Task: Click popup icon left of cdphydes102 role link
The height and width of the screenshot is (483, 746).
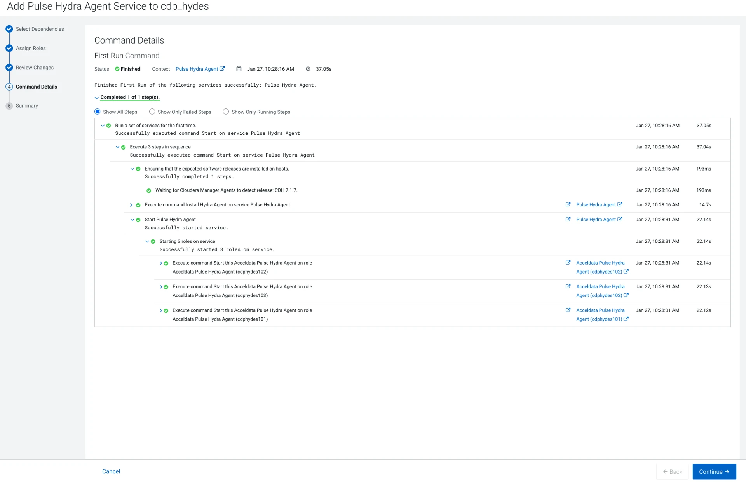Action: 568,263
